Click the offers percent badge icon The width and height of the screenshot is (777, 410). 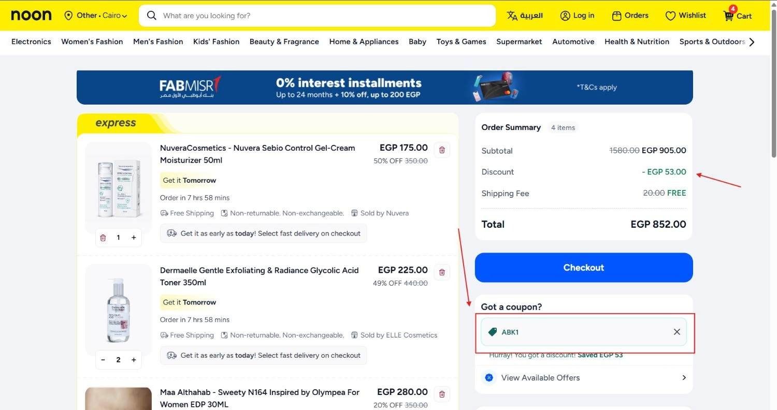(x=489, y=378)
